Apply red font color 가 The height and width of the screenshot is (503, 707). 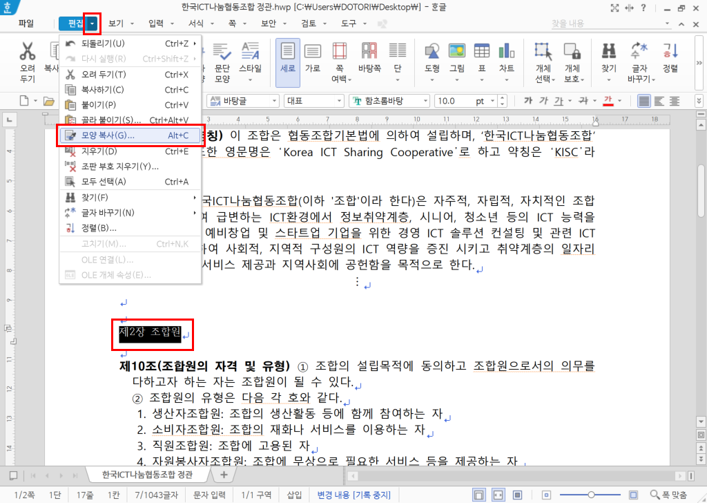pos(608,101)
